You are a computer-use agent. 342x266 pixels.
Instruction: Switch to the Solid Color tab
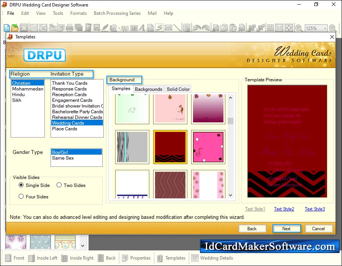[x=178, y=89]
